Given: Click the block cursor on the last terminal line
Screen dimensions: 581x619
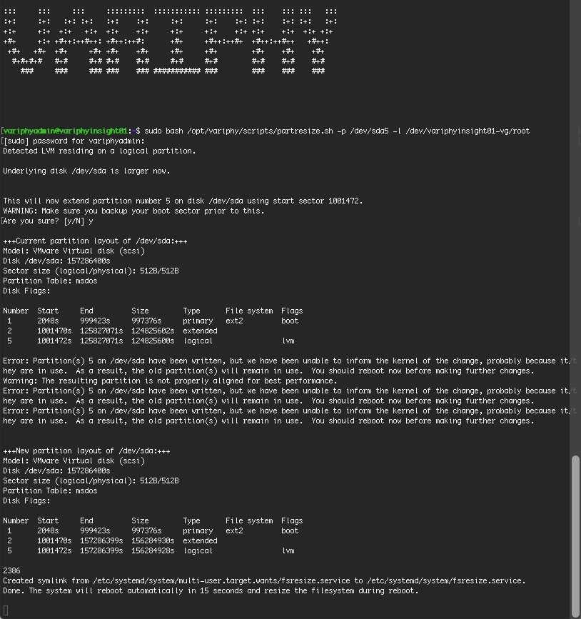Looking at the screenshot, I should coord(6,610).
